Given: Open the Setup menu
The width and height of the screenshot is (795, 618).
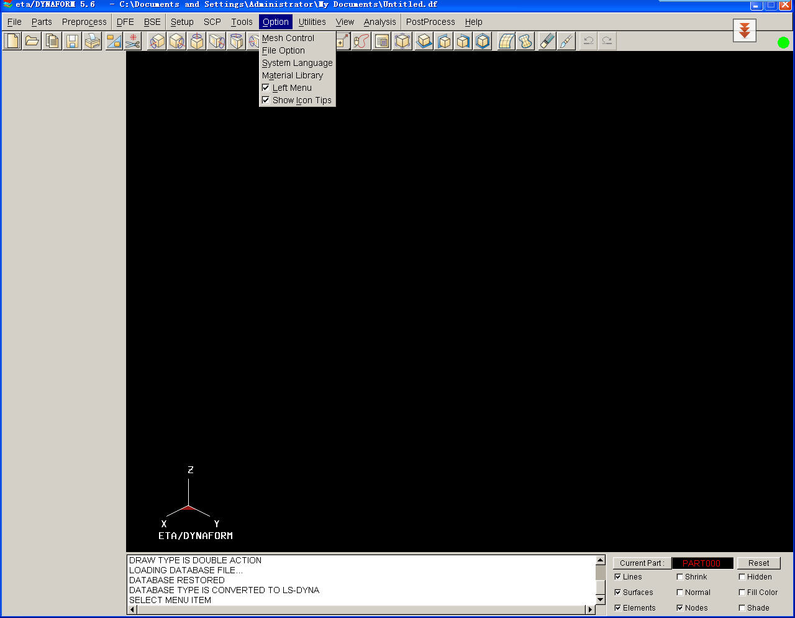Looking at the screenshot, I should coord(182,22).
